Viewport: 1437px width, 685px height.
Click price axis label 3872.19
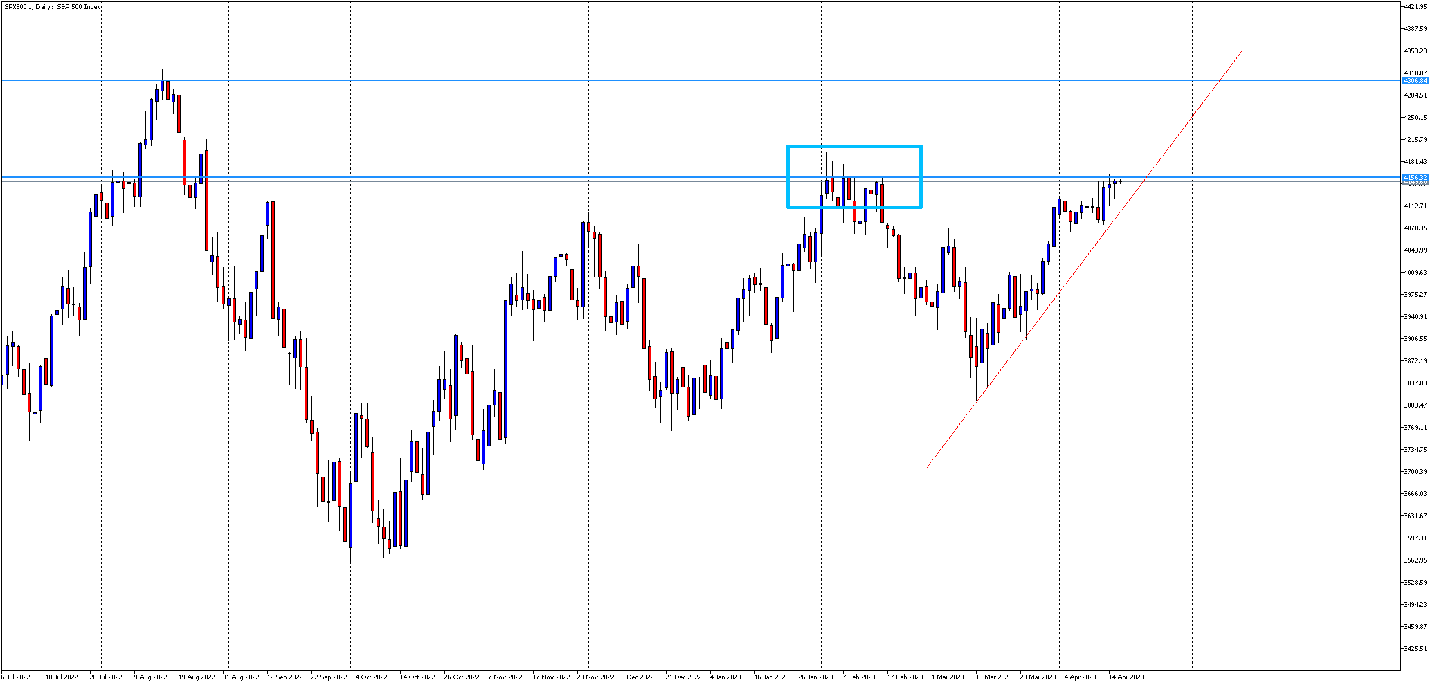pos(1416,361)
